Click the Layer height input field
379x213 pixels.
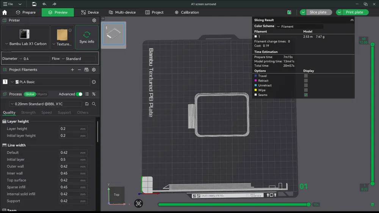(x=73, y=129)
